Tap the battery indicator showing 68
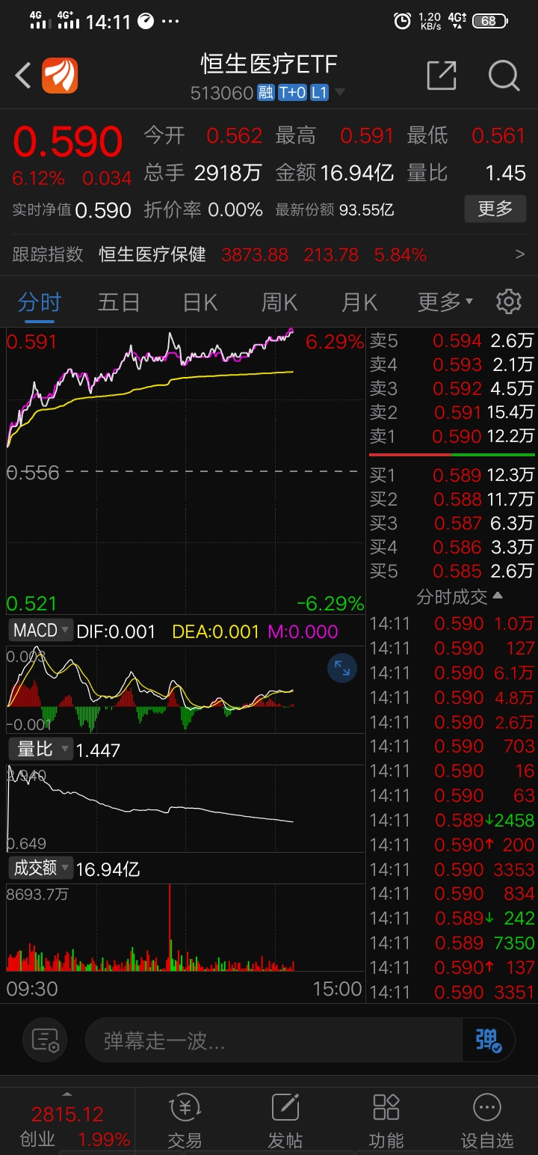538x1155 pixels. click(490, 21)
